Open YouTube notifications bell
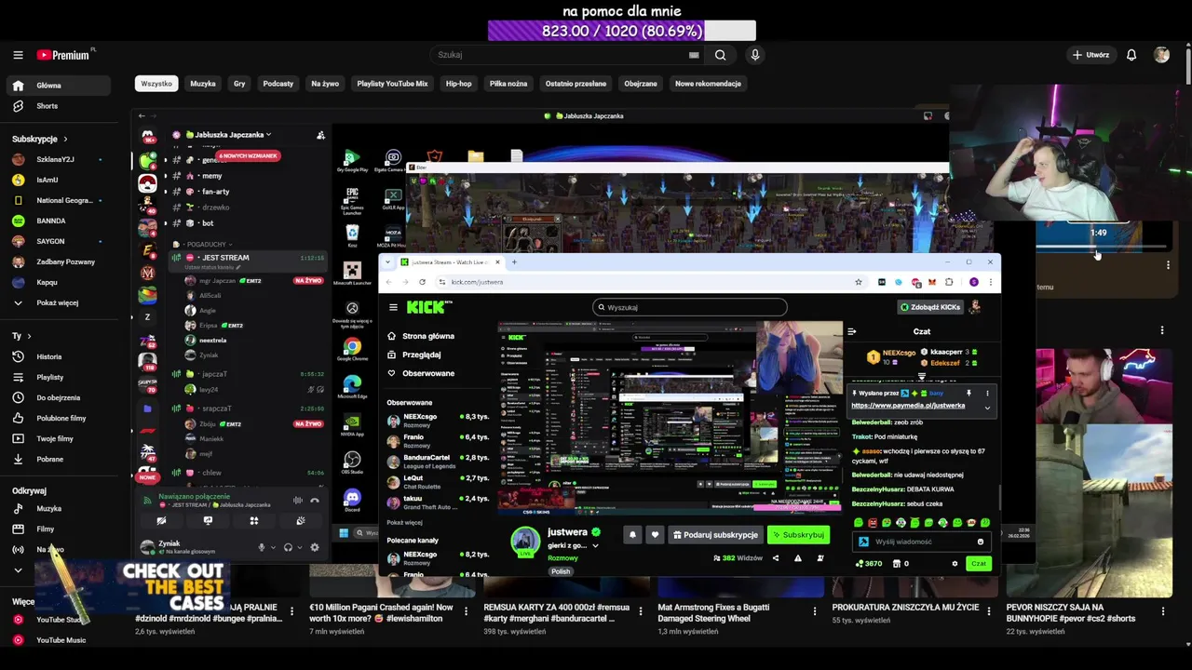This screenshot has width=1192, height=670. coord(1131,55)
